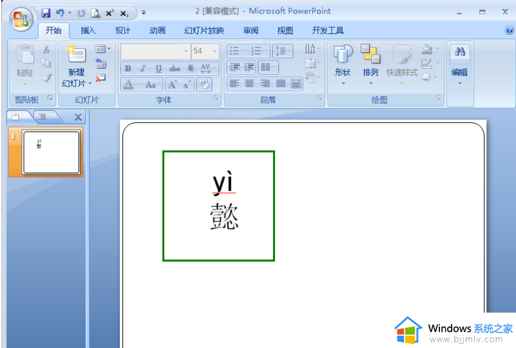Open the 设计 ribbon tab

click(122, 31)
